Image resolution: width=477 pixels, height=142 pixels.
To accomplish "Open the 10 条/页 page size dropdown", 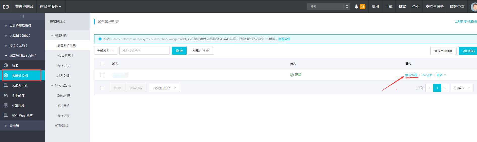I will click(x=462, y=88).
